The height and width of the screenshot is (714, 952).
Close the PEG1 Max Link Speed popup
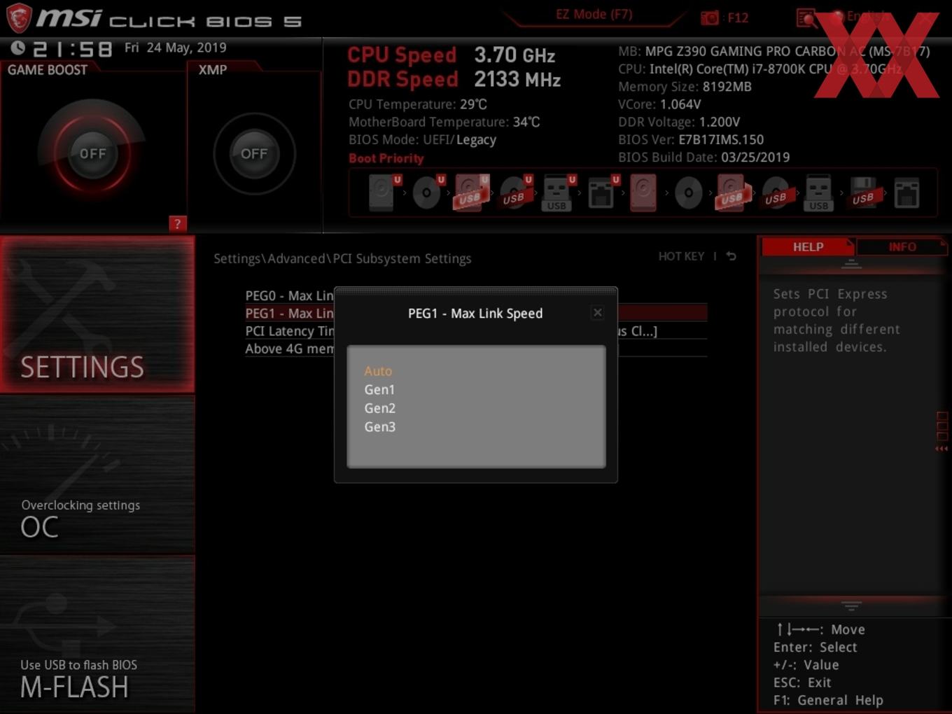(x=597, y=313)
